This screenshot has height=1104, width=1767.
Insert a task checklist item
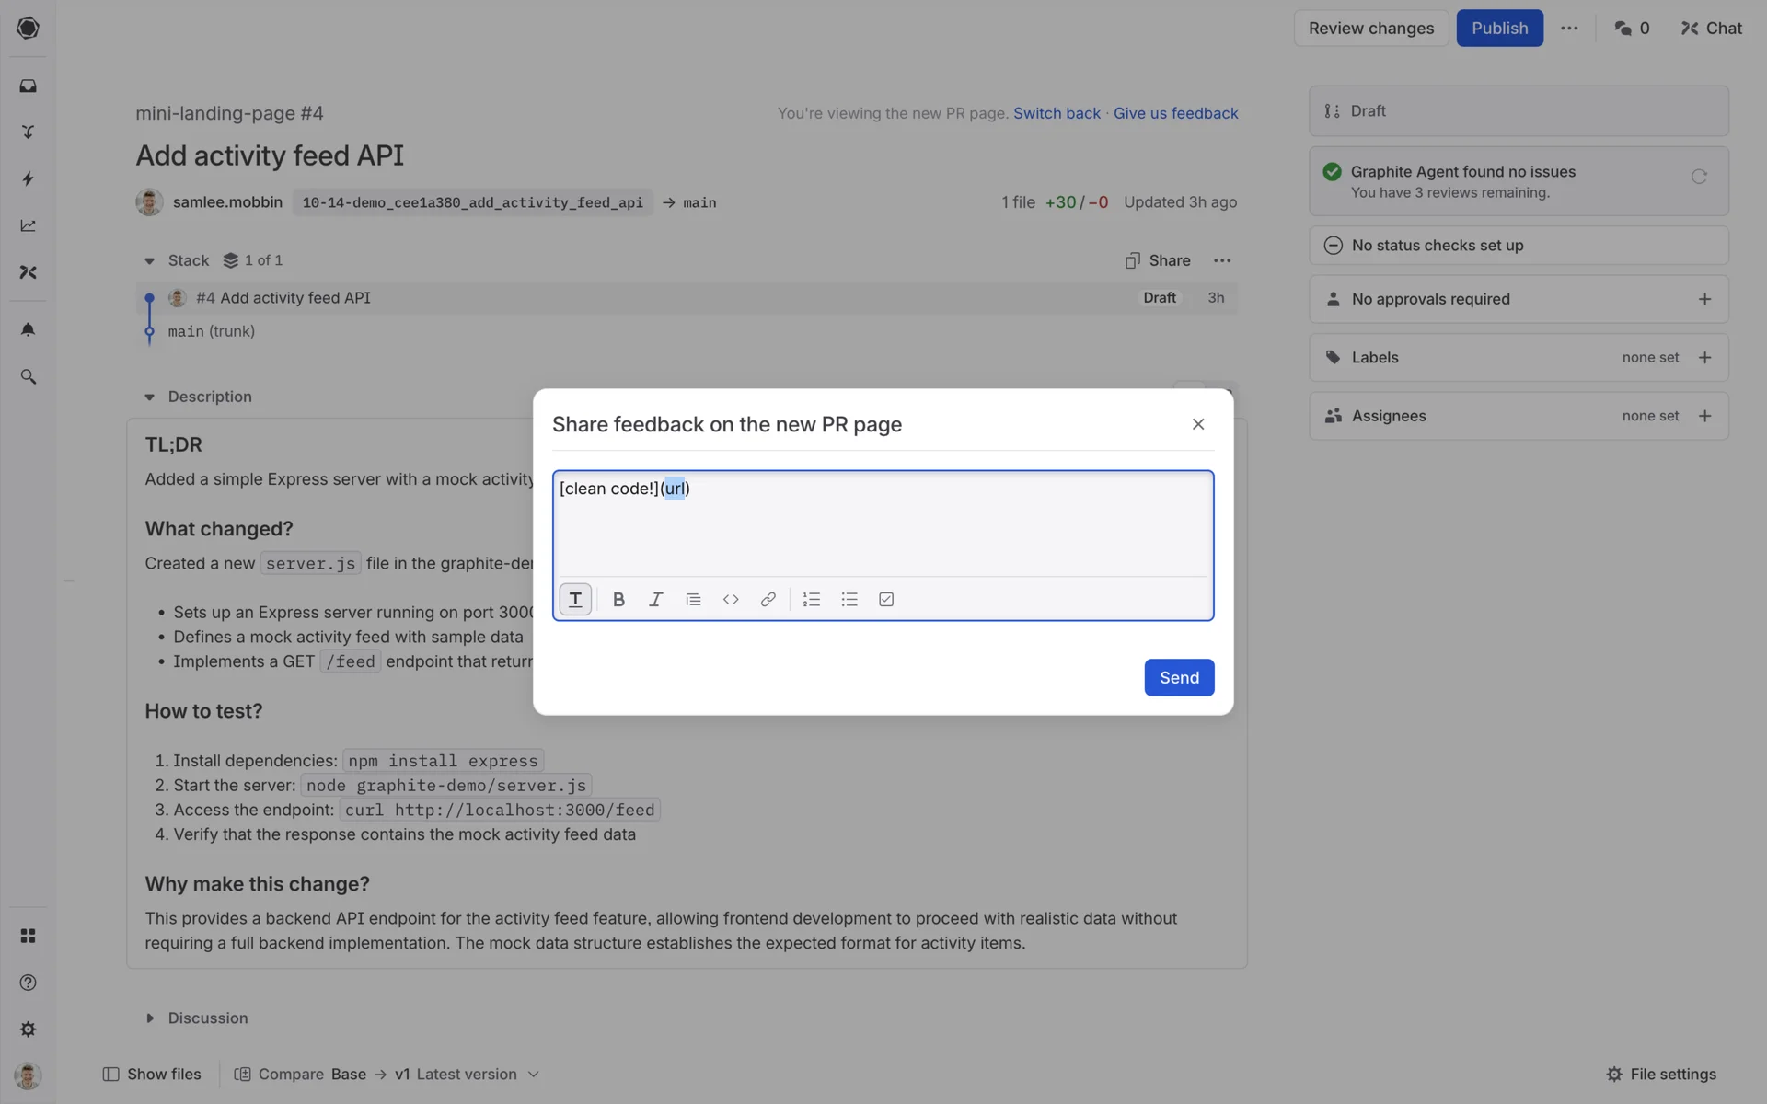(886, 600)
